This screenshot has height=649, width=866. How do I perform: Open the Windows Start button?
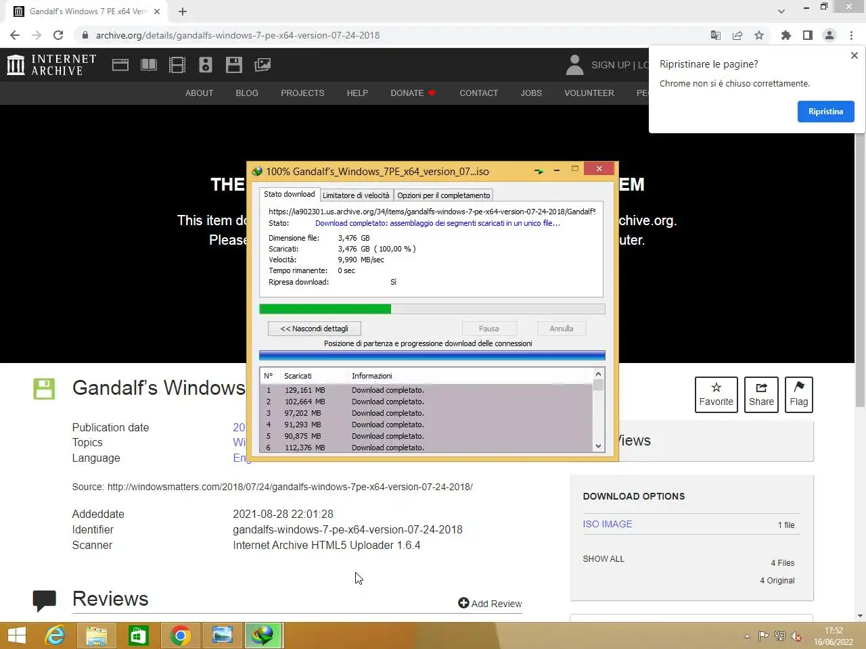click(17, 635)
